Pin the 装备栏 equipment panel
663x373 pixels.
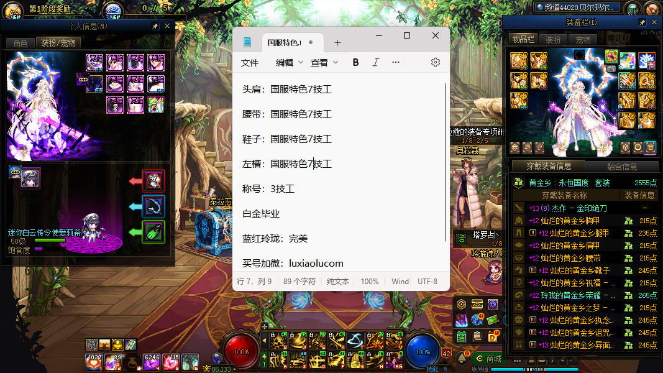click(642, 23)
